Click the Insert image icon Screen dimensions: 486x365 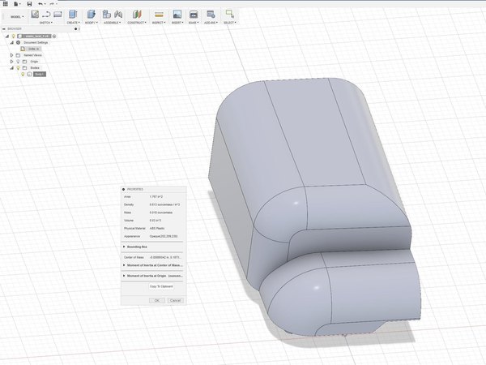pos(177,15)
